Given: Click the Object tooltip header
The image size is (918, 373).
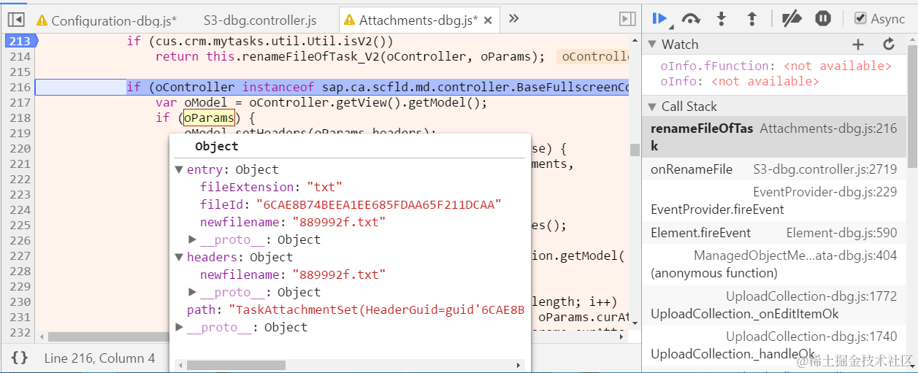Looking at the screenshot, I should tap(216, 146).
